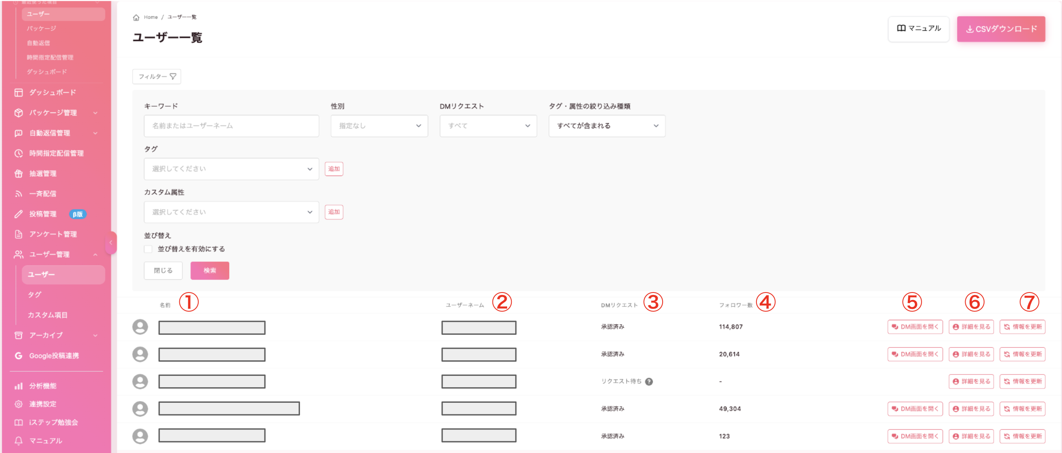Click the sidebar マニュアル bell icon
The width and height of the screenshot is (1062, 453).
click(x=18, y=441)
